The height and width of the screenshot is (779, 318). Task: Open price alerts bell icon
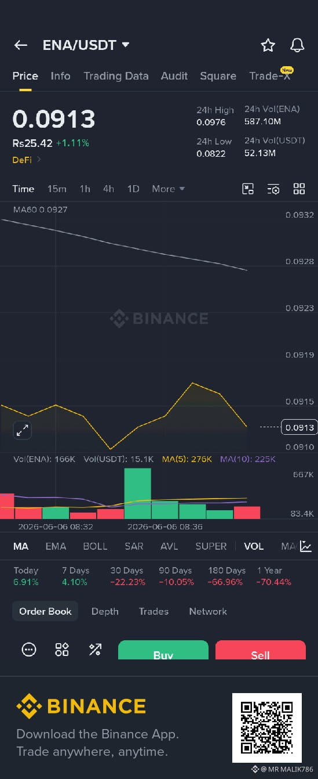coord(297,45)
